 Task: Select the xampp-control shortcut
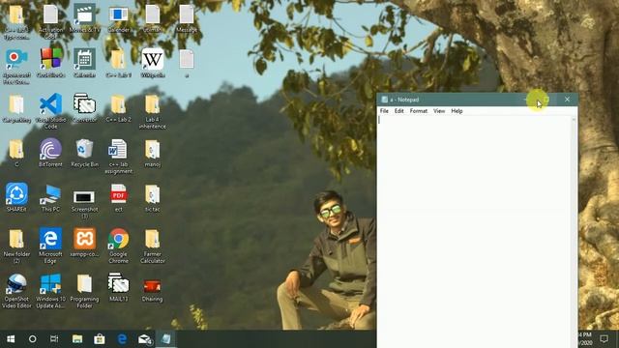click(x=84, y=243)
